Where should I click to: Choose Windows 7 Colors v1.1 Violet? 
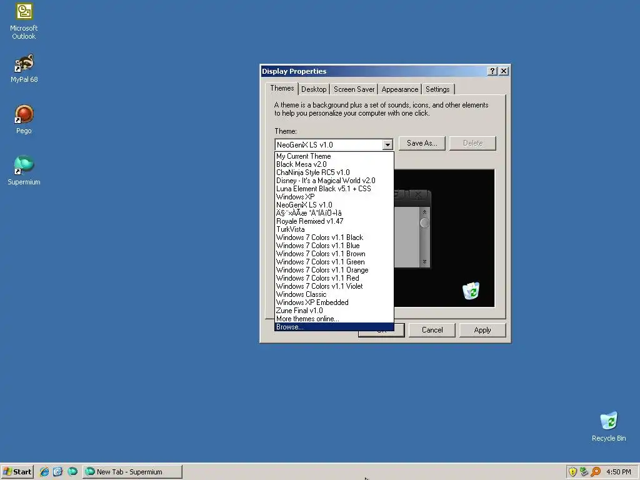click(334, 286)
